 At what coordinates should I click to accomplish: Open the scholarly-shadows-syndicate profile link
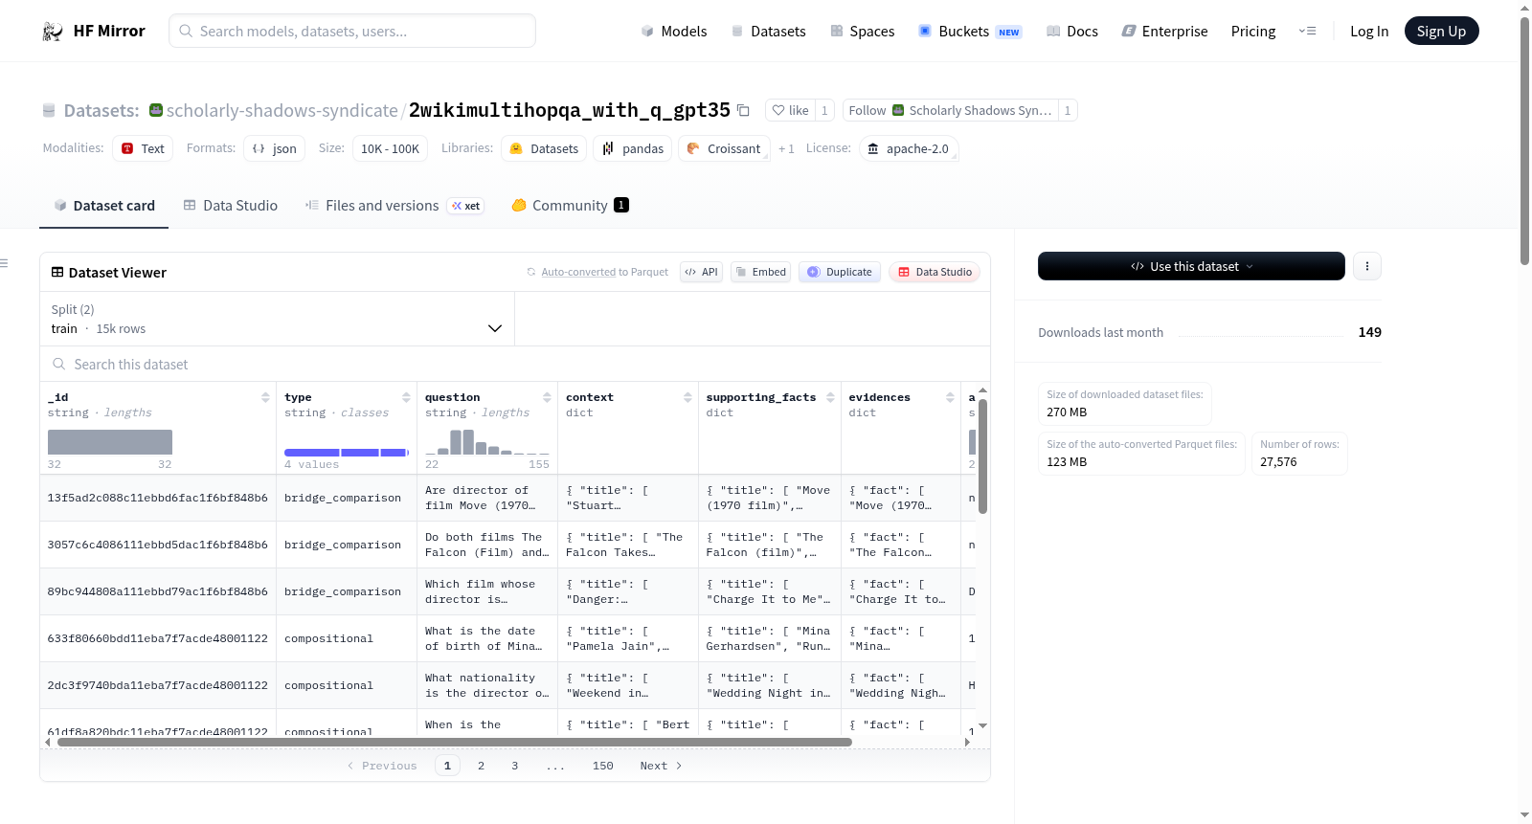click(282, 110)
